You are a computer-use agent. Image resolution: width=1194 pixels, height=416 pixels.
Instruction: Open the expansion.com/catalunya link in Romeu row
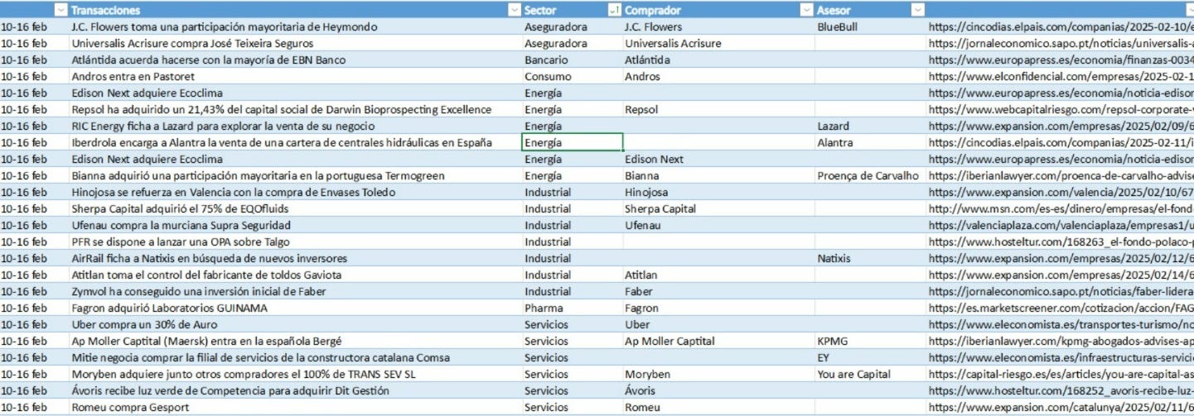tap(1061, 407)
